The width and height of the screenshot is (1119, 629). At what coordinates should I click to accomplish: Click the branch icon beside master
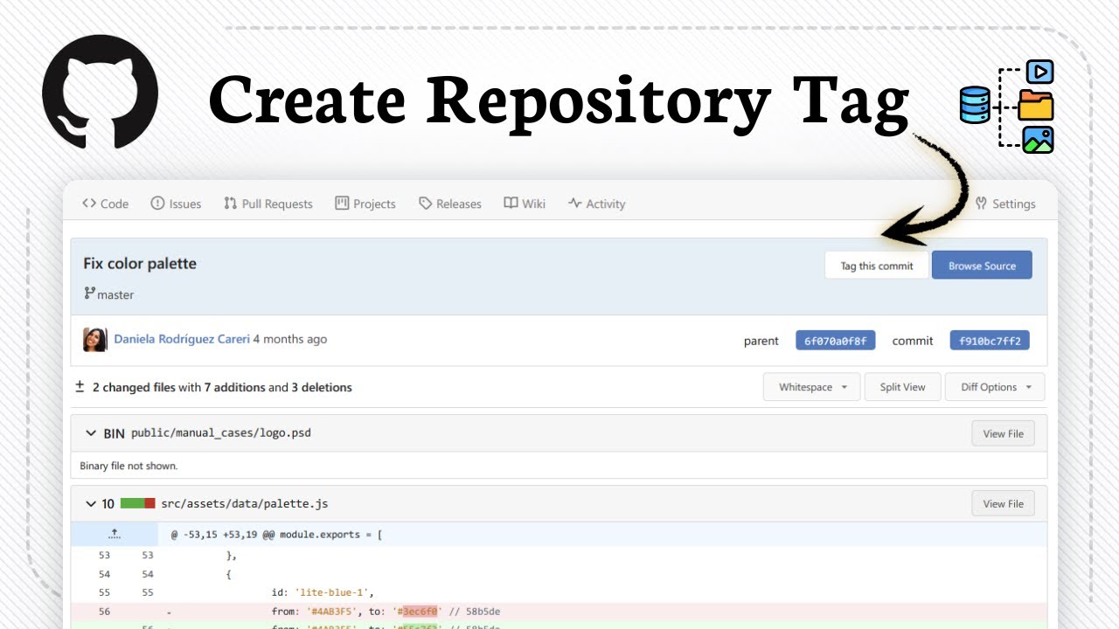point(88,294)
